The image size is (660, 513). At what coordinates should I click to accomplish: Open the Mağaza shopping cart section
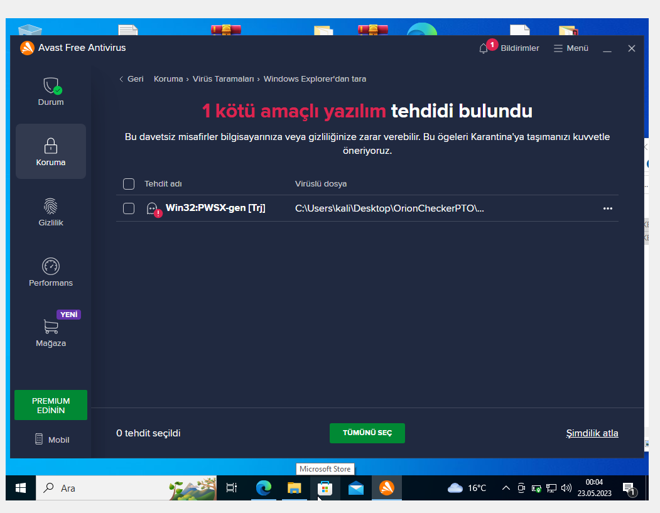[50, 332]
